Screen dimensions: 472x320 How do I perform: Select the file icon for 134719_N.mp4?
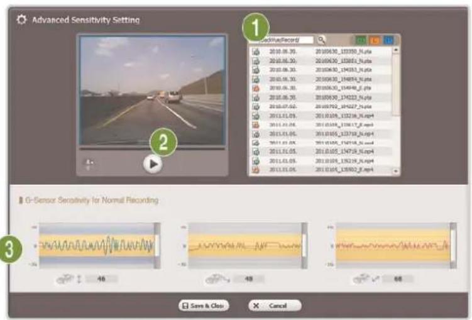(256, 152)
